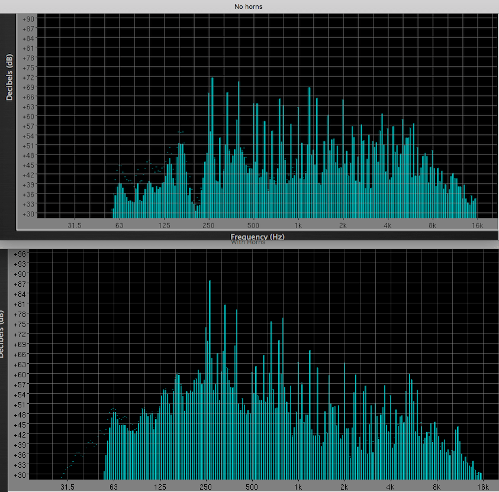Click the 'No horns' window title
The image size is (499, 492).
[248, 7]
